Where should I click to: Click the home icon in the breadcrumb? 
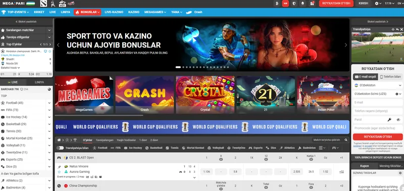59,140
